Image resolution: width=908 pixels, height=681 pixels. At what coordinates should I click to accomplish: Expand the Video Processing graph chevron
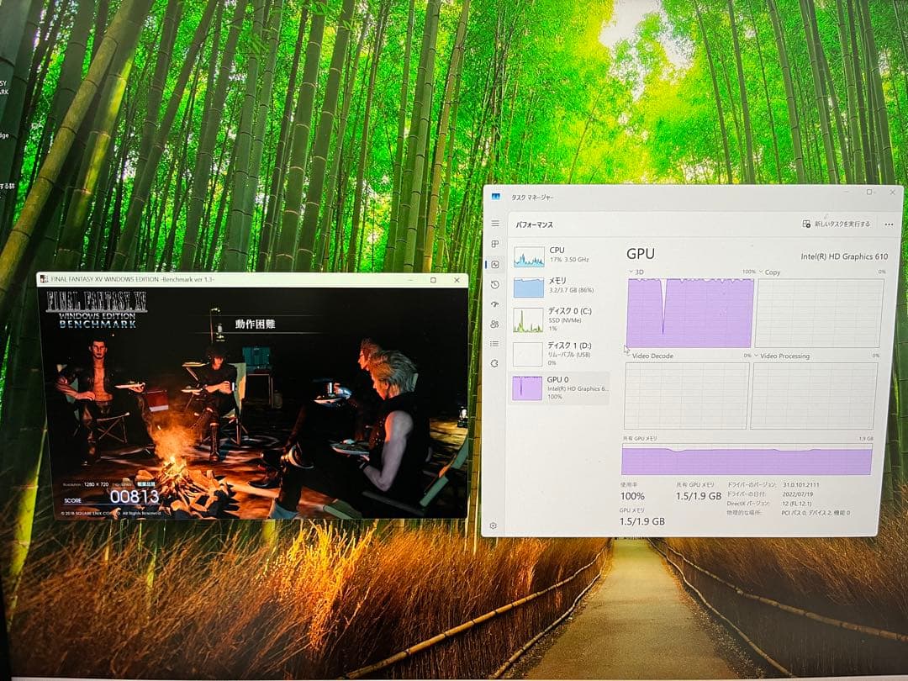(755, 356)
